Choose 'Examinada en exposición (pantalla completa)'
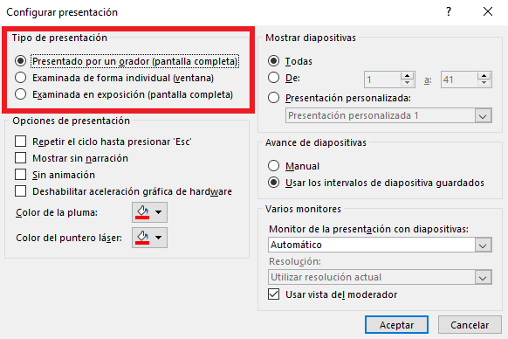This screenshot has width=508, height=339. tap(21, 94)
